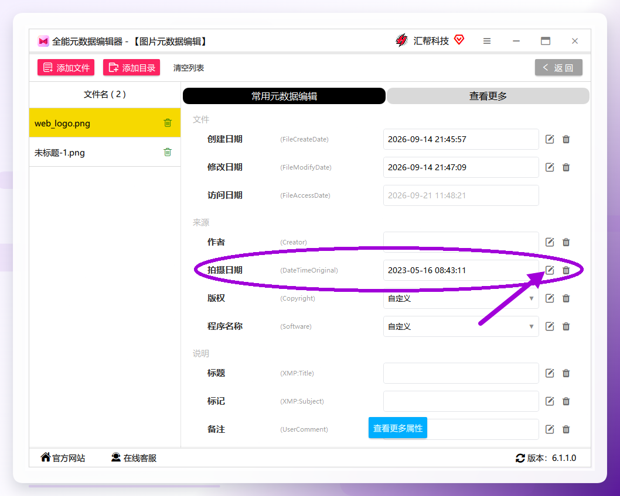This screenshot has width=620, height=496.
Task: Delete the 程序名称 metadata value
Action: pyautogui.click(x=566, y=326)
